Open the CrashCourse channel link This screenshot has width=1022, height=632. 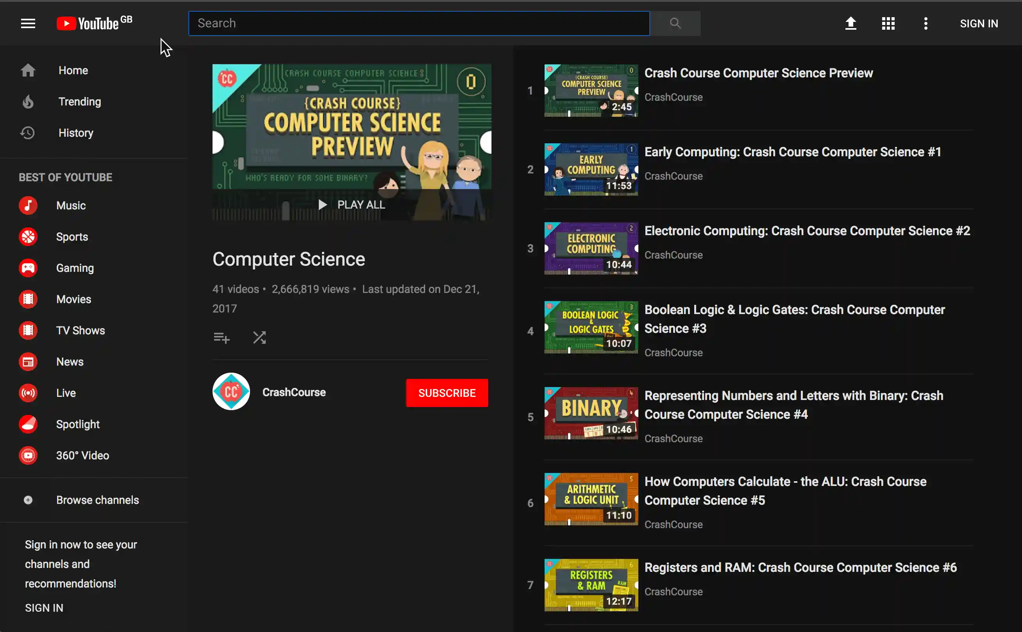point(294,392)
